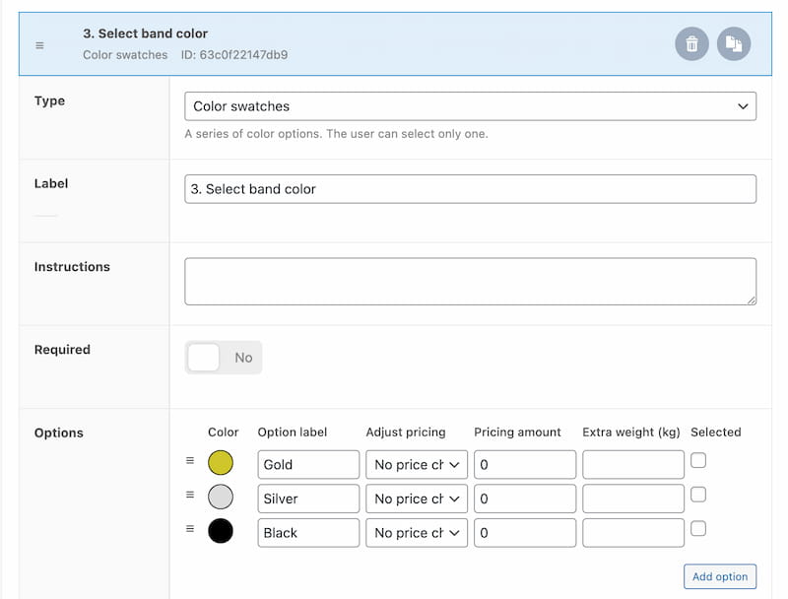Toggle the Required switch
This screenshot has width=788, height=599.
point(224,358)
